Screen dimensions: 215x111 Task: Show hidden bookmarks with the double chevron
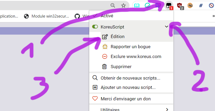point(213,16)
